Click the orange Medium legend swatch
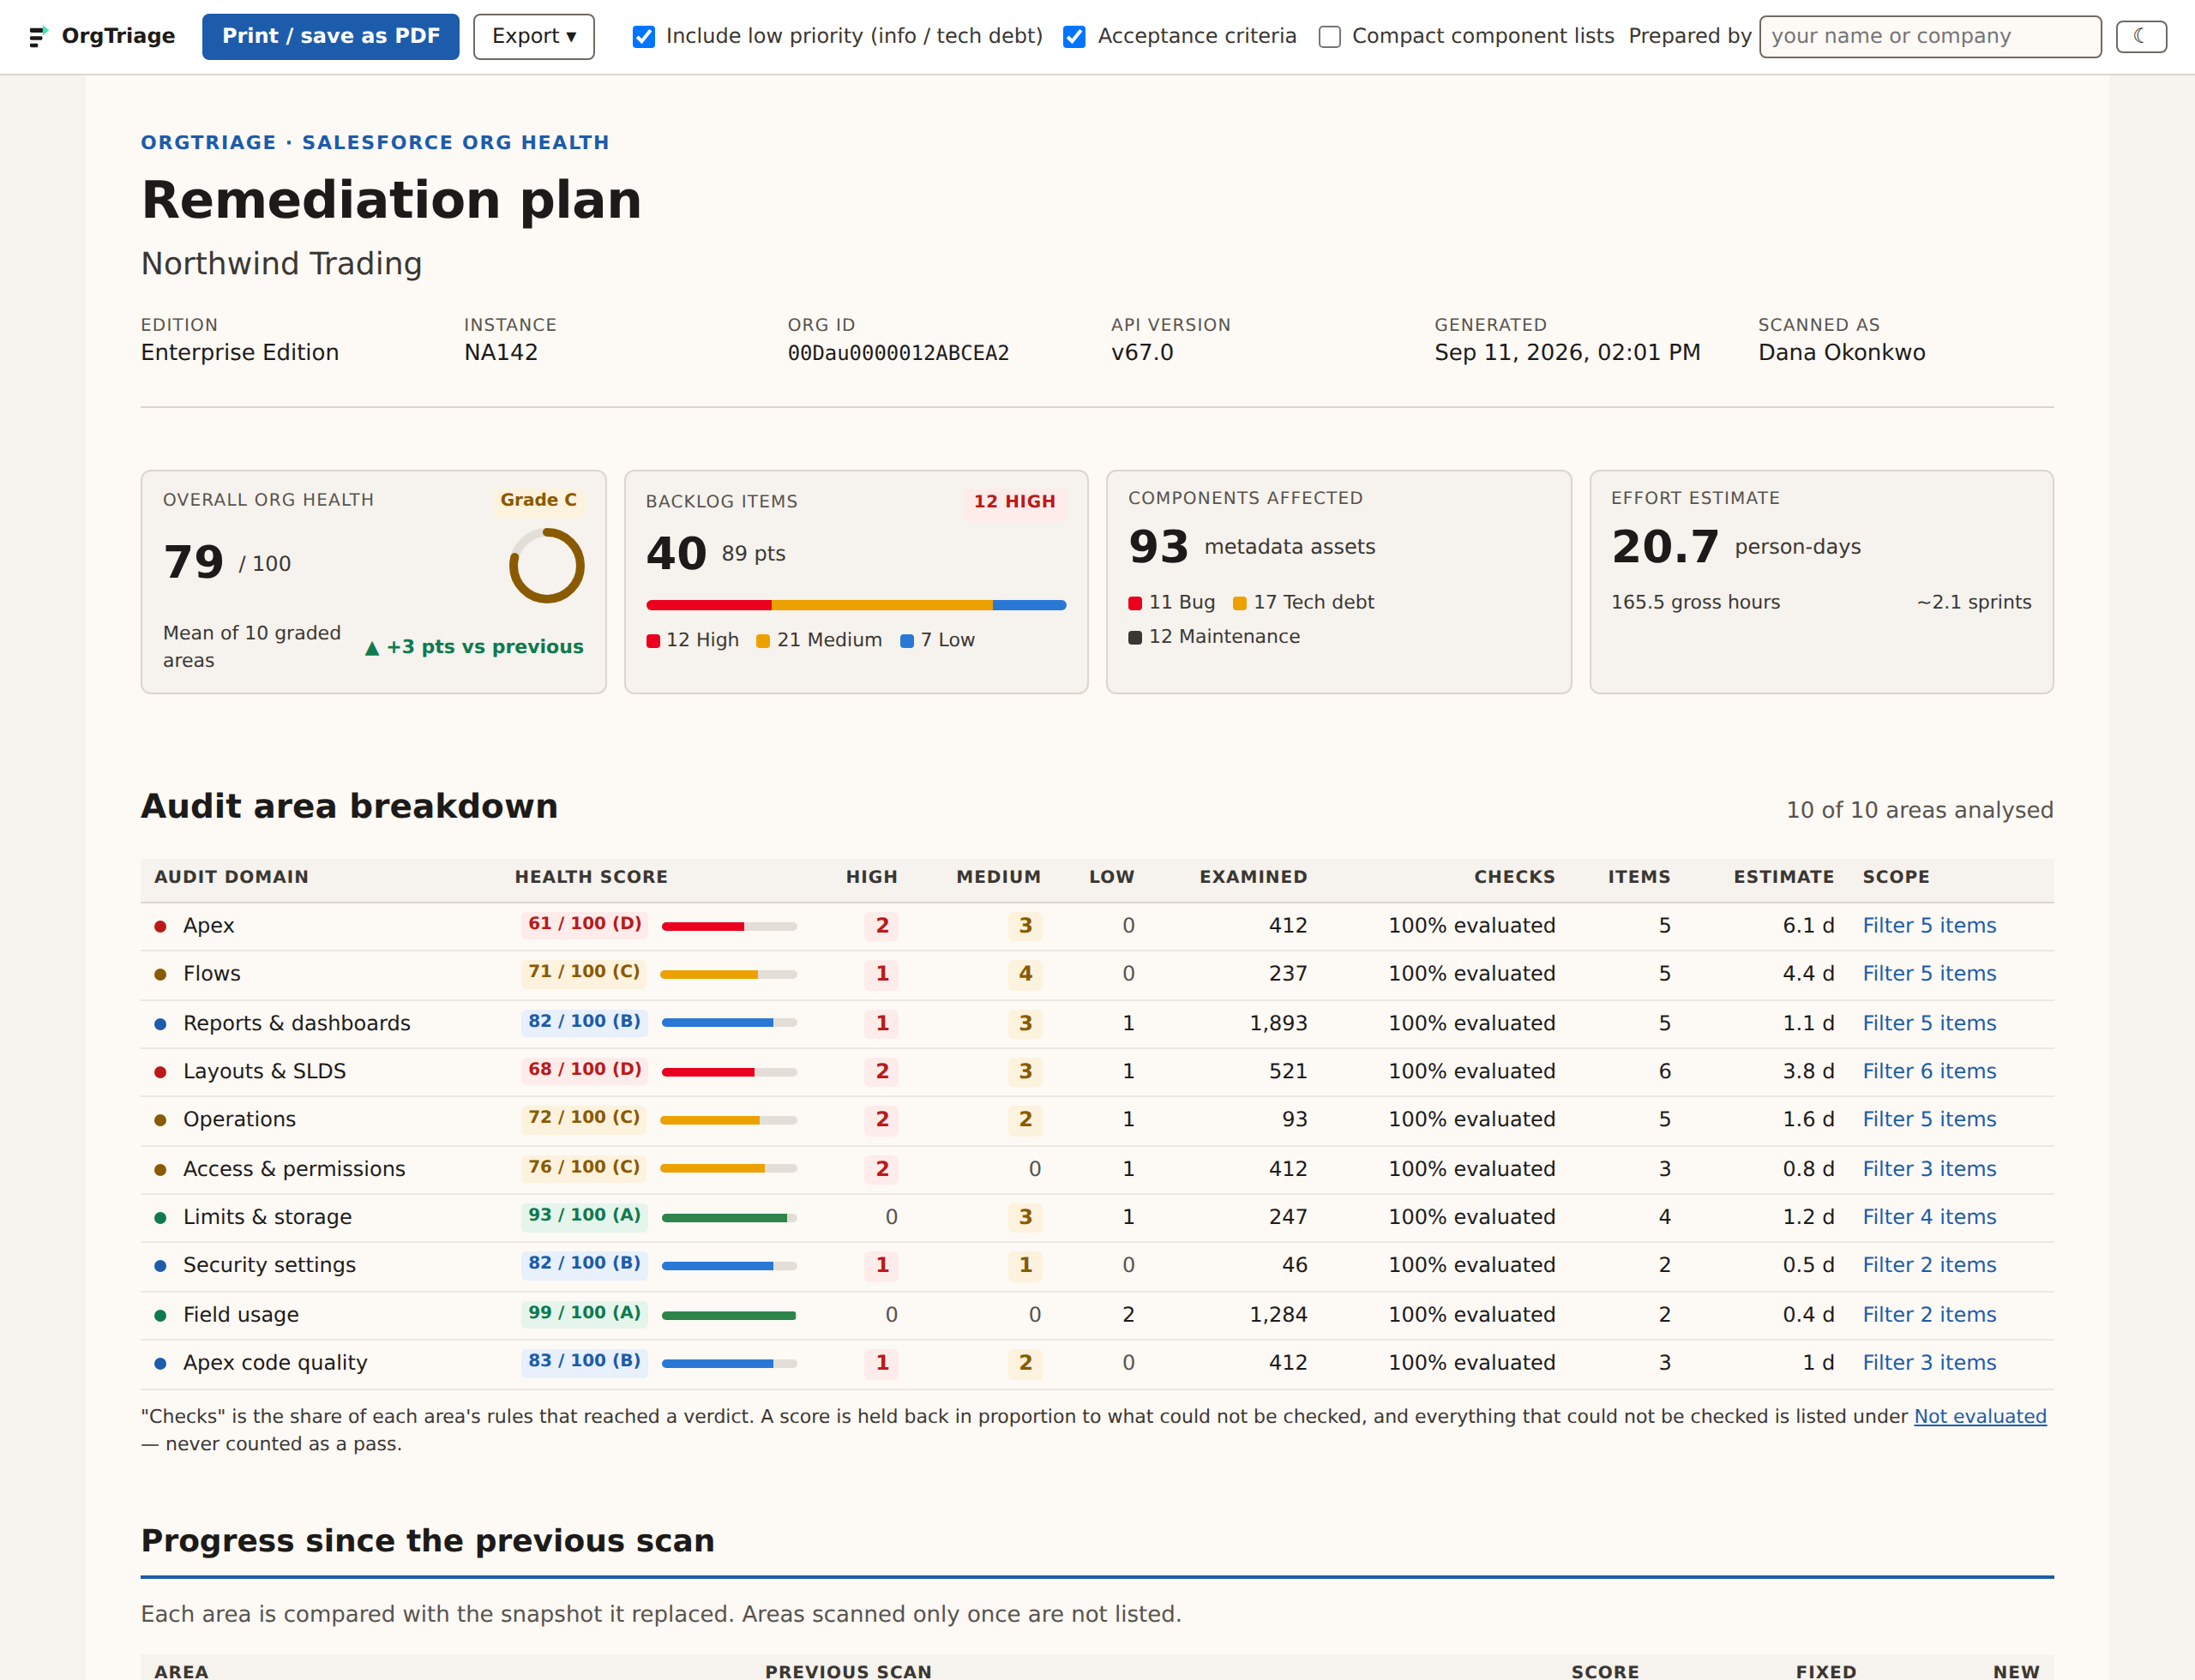The image size is (2195, 1680). click(x=762, y=642)
